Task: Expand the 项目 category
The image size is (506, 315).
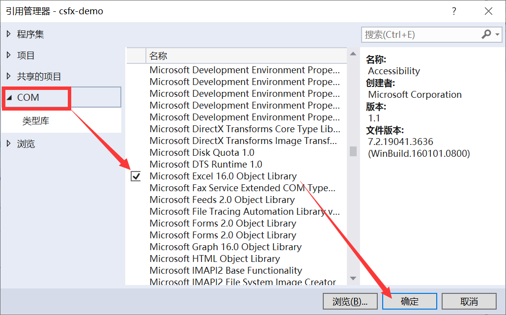Action: 9,55
